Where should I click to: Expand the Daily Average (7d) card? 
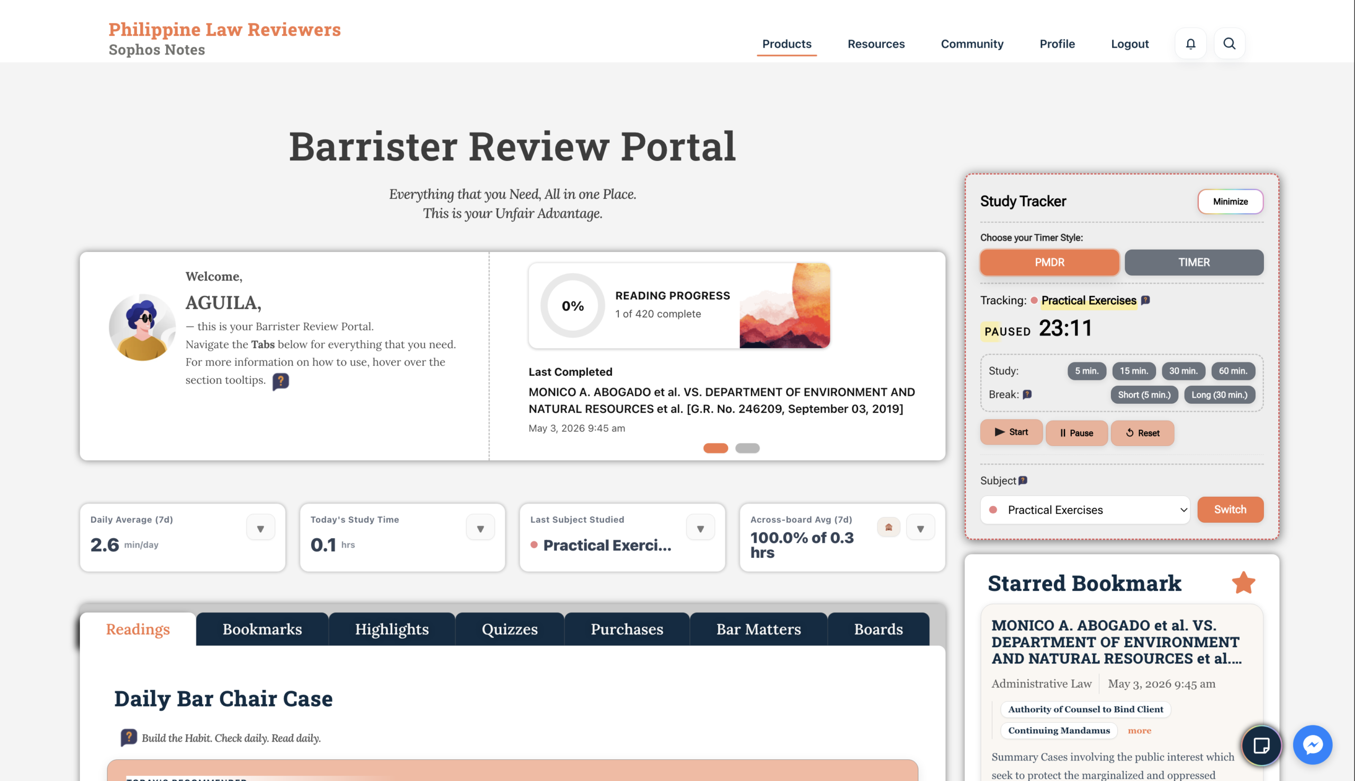click(x=260, y=529)
